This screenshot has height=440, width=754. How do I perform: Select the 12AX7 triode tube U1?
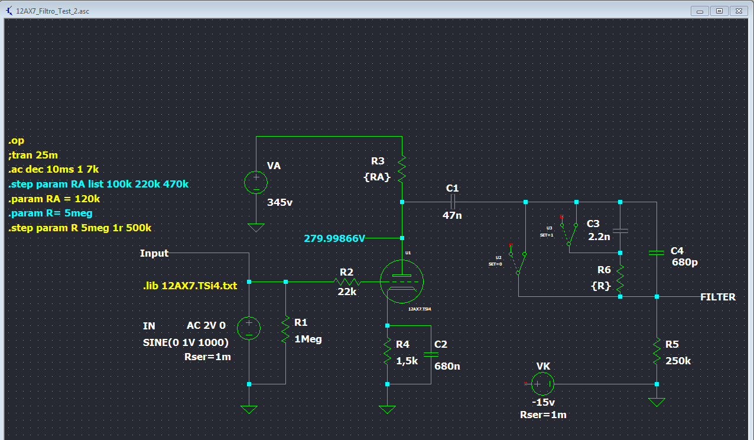point(402,282)
